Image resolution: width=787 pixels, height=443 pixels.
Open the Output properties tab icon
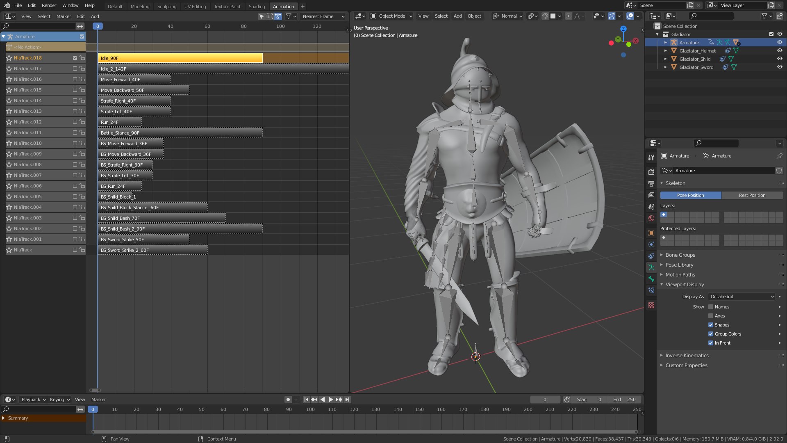click(651, 183)
